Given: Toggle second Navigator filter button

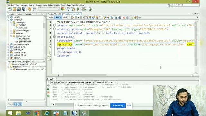Looking at the screenshot, I should tap(20, 104).
